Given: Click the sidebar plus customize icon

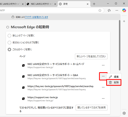Looking at the screenshot, I should click(x=124, y=21).
